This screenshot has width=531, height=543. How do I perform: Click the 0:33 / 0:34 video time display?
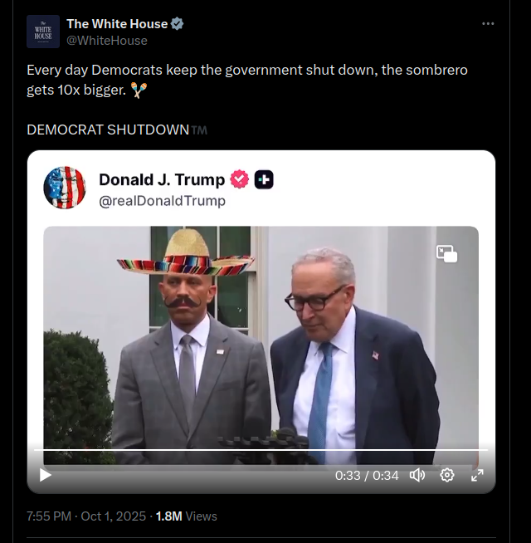367,476
